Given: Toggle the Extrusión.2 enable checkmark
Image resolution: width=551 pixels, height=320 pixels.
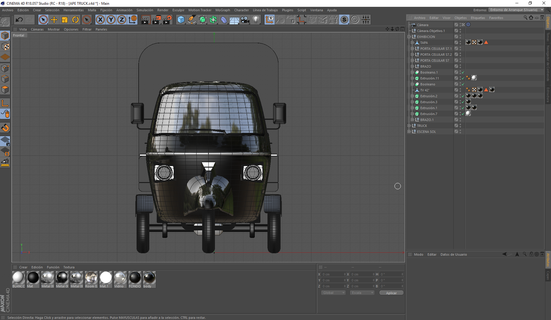Looking at the screenshot, I should [x=463, y=96].
